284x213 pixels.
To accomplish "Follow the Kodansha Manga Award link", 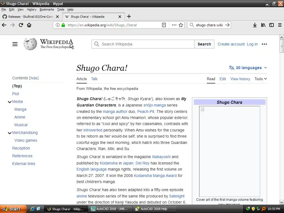I will tap(155, 176).
